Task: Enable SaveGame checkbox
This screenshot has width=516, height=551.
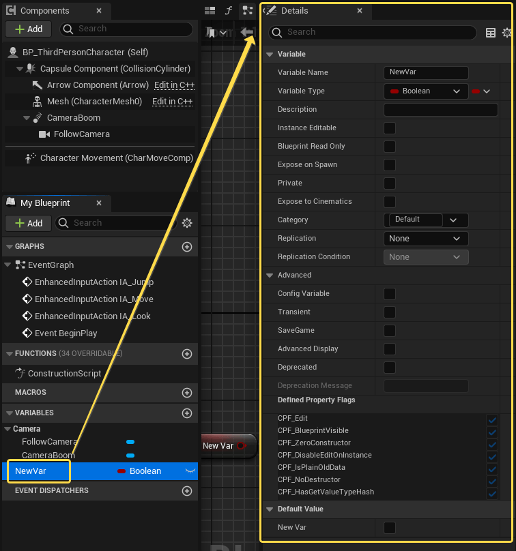Action: pos(390,331)
